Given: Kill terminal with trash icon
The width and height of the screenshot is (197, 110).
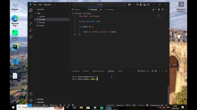Looking at the screenshot, I should (x=156, y=71).
